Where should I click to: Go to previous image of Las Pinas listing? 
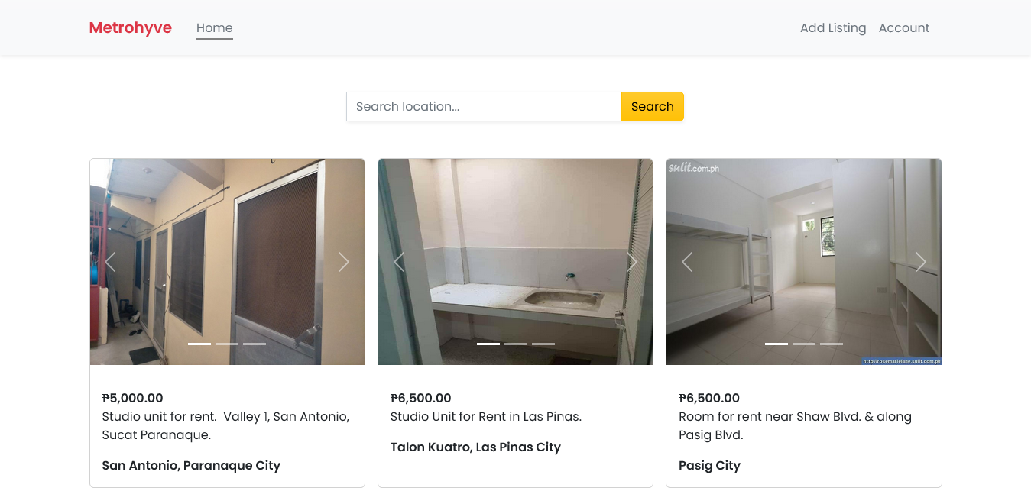tap(399, 262)
